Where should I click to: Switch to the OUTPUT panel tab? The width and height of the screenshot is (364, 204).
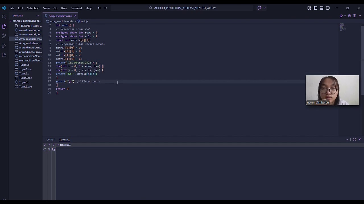click(x=50, y=139)
